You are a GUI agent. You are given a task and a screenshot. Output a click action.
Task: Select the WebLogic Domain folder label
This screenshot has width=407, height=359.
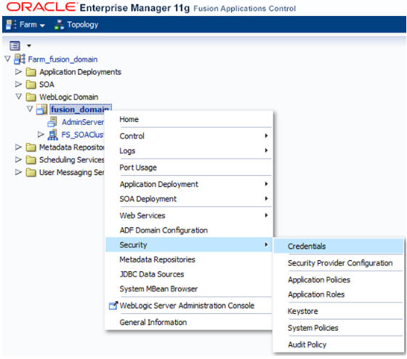pyautogui.click(x=69, y=97)
